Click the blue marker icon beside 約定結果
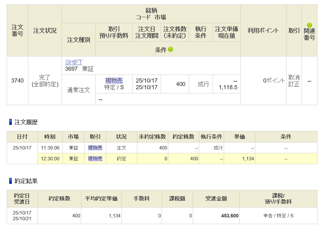The width and height of the screenshot is (327, 240). 11,181
